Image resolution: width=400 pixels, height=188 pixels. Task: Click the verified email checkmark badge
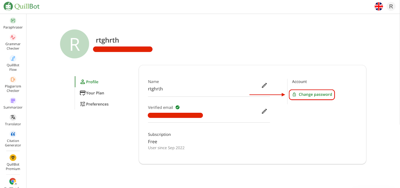pyautogui.click(x=177, y=107)
